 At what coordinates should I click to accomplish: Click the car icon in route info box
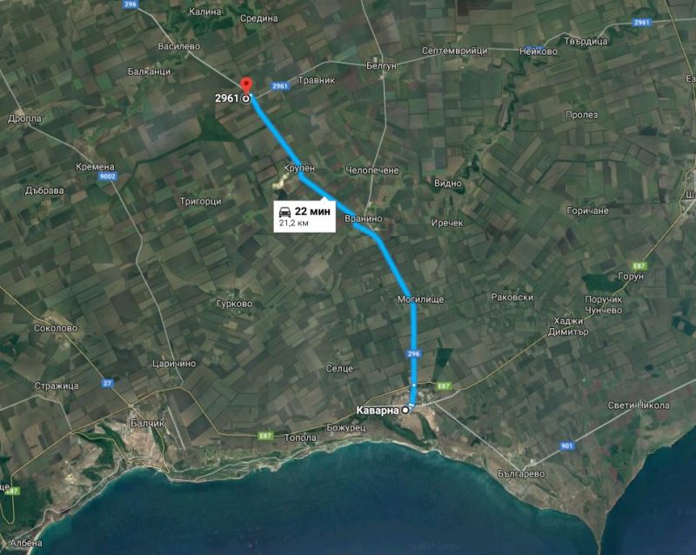[x=284, y=211]
